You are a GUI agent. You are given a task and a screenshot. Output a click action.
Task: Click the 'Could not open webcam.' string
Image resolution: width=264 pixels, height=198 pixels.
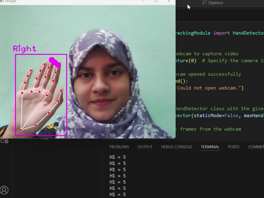[209, 88]
